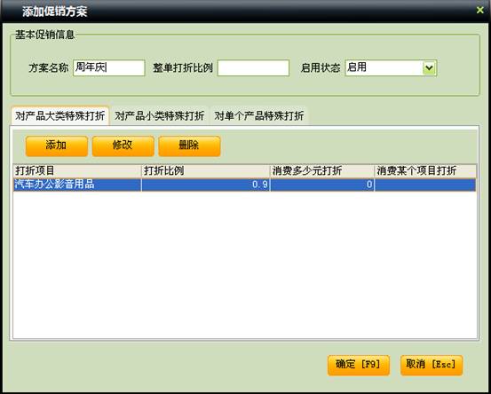Click the 添加 button
This screenshot has width=491, height=394.
(x=57, y=146)
